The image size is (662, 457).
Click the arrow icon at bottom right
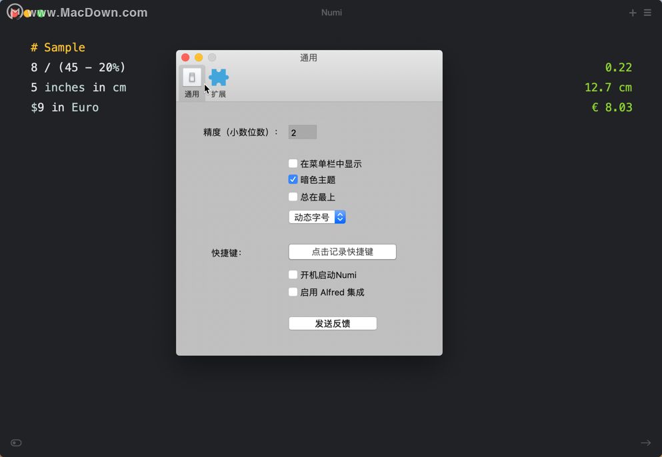click(645, 442)
